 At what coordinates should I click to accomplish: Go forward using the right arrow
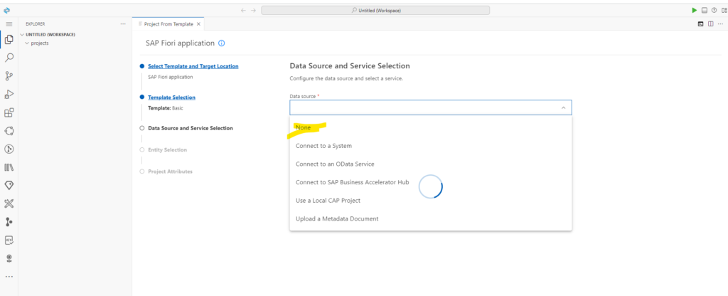(x=254, y=10)
